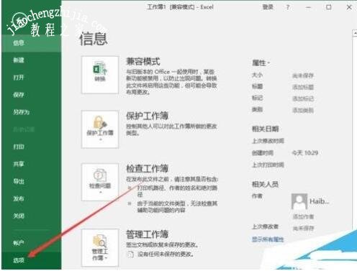357x271 pixels.
Task: Click the 兼容模式 heading text
Action: tap(143, 62)
